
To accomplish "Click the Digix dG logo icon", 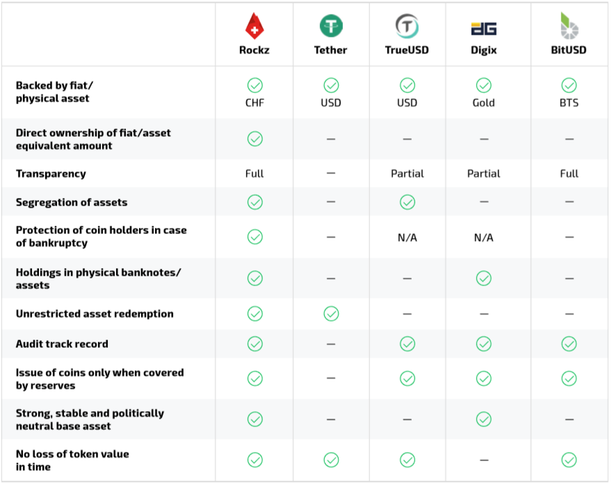I will point(483,28).
